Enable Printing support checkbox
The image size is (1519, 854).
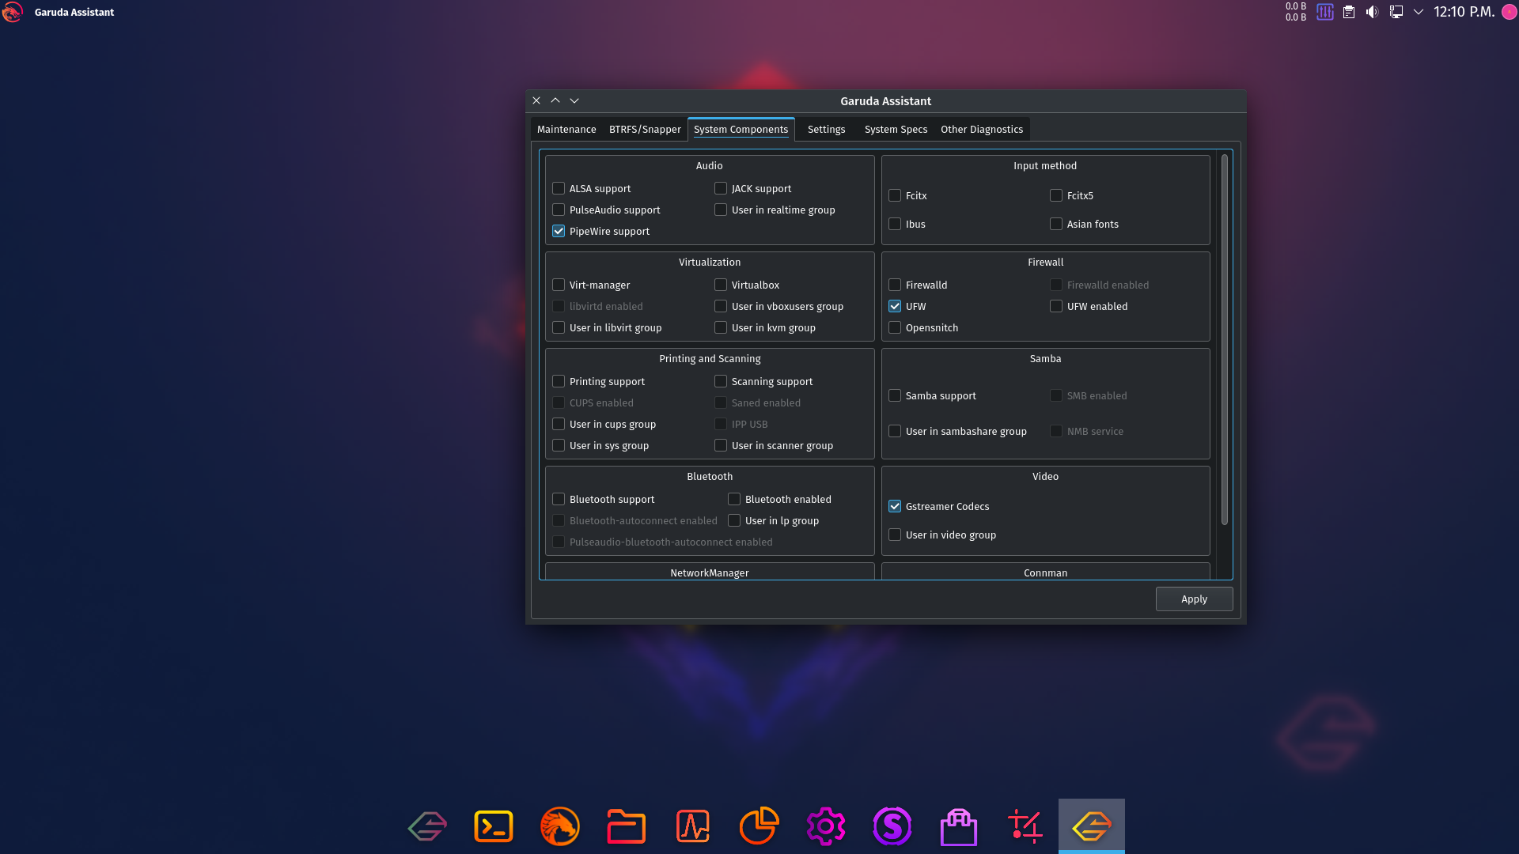(559, 381)
